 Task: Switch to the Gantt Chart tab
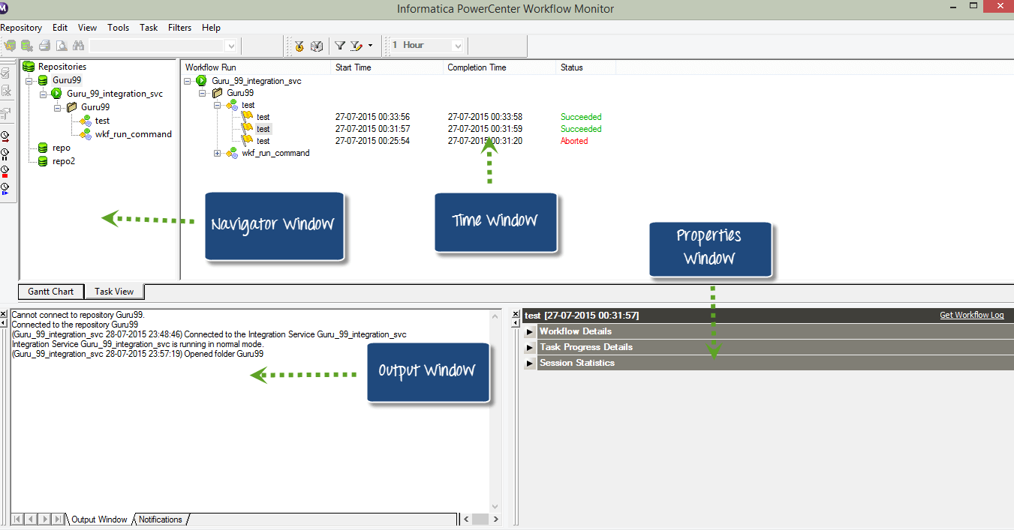[51, 292]
